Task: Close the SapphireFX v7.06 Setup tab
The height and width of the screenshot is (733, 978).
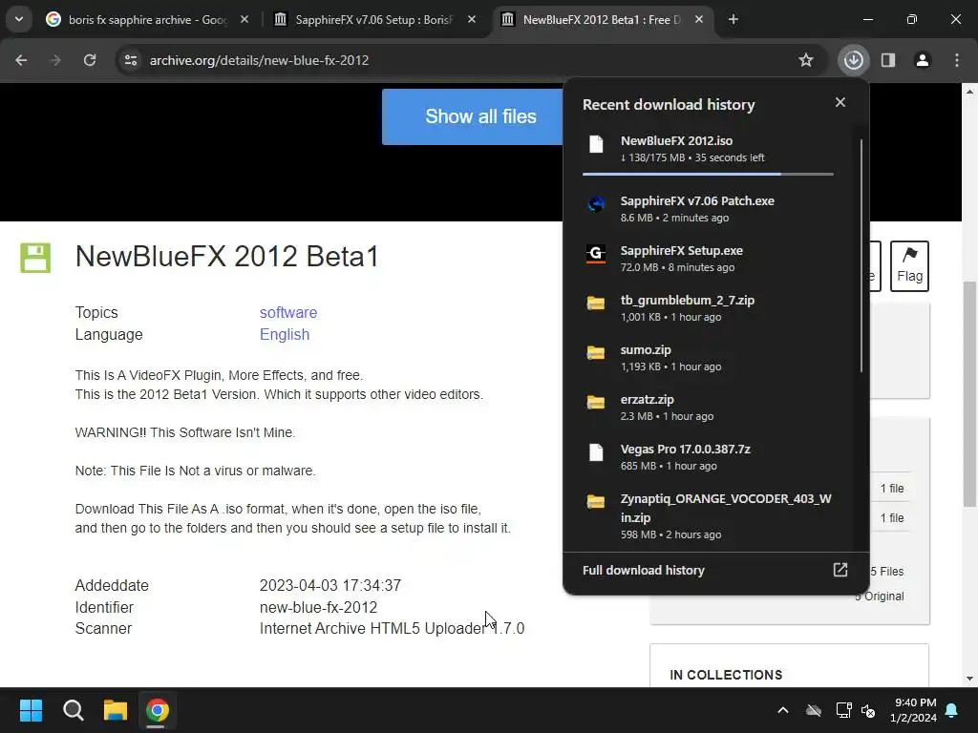Action: (x=472, y=19)
